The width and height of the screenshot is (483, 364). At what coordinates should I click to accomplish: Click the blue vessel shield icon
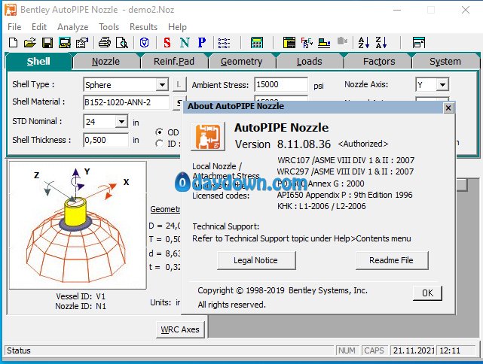[x=144, y=43]
